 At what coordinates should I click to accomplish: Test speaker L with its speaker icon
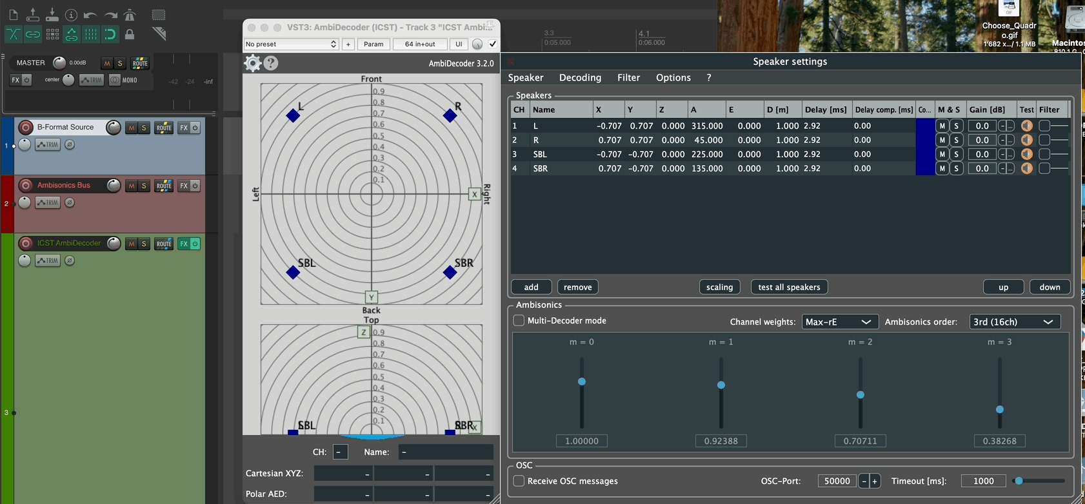coord(1027,126)
